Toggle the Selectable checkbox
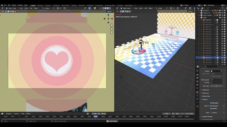 (x=211, y=103)
